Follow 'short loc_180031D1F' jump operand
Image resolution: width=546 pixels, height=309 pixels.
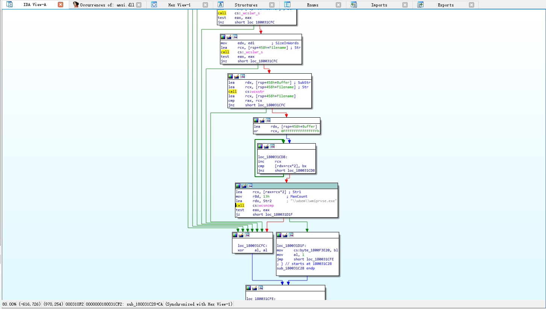[273, 214]
